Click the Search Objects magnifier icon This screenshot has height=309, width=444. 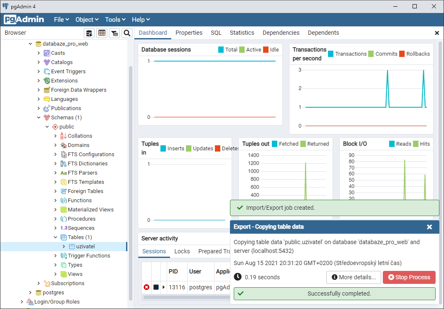click(x=127, y=33)
